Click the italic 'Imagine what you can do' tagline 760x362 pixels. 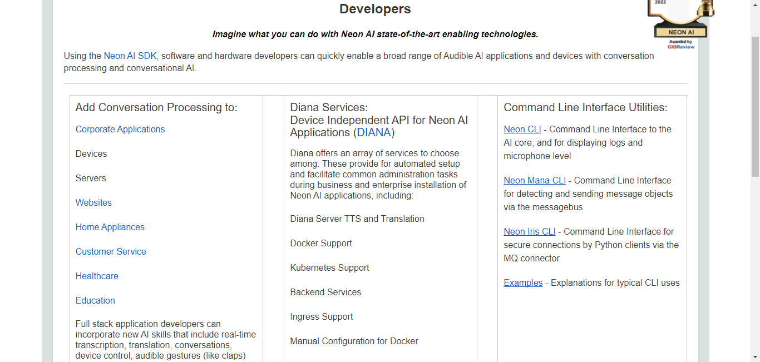click(376, 34)
